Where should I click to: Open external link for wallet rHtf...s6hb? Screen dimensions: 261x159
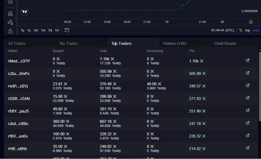pos(248,148)
